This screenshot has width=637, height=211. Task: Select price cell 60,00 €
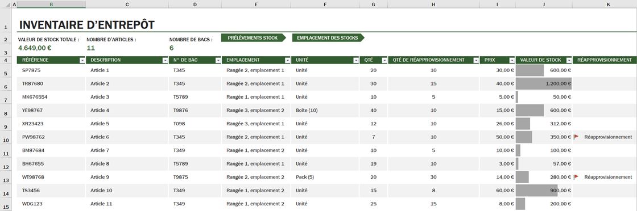pyautogui.click(x=497, y=191)
